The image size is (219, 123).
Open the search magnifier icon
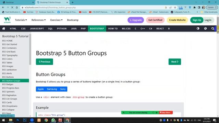tap(212, 28)
